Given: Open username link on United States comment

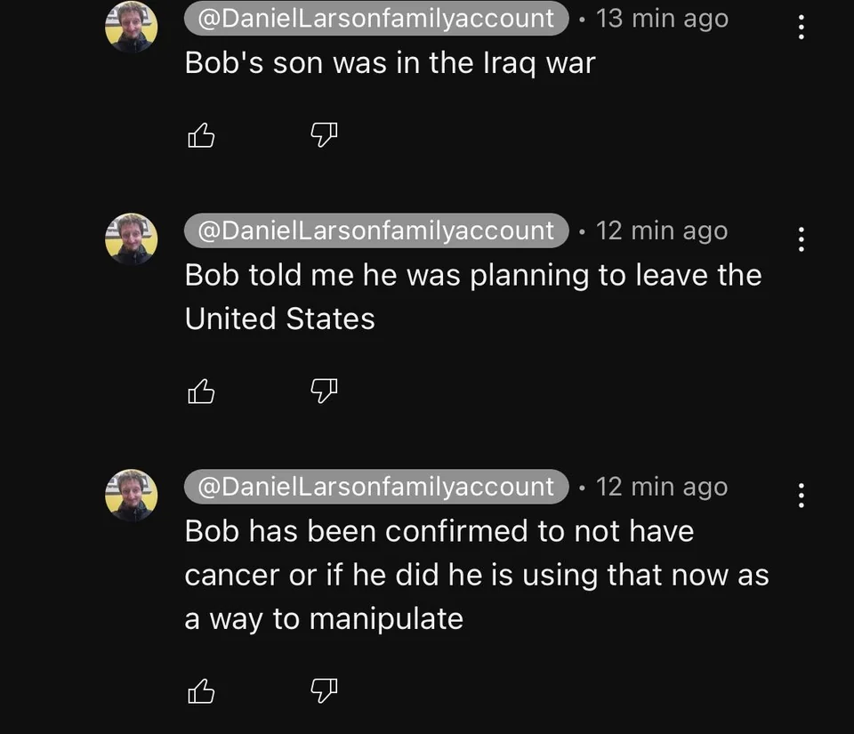Looking at the screenshot, I should click(x=375, y=230).
